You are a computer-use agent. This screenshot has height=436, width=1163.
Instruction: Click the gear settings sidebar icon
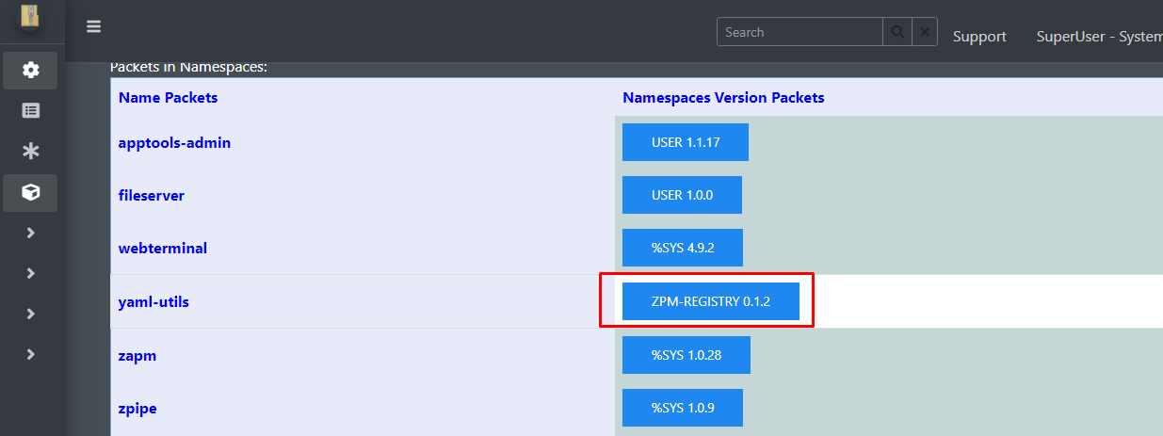pos(31,70)
